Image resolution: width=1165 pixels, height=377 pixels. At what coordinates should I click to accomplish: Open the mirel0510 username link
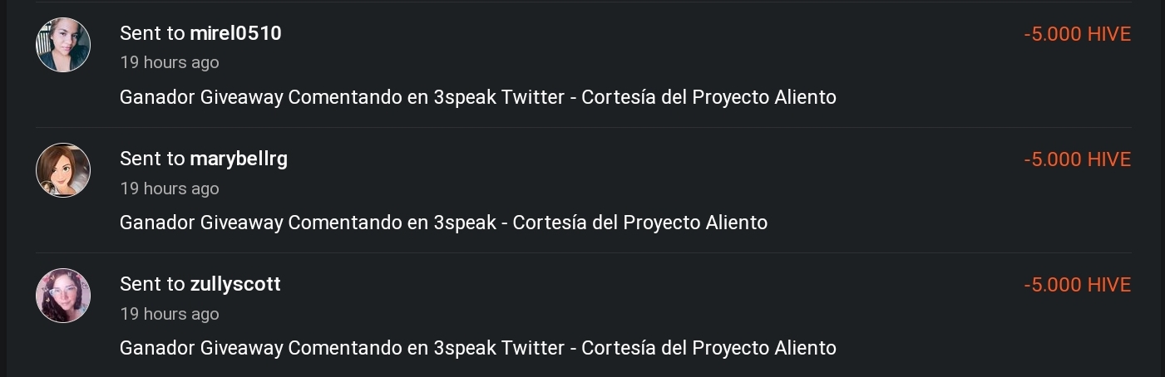click(x=235, y=33)
